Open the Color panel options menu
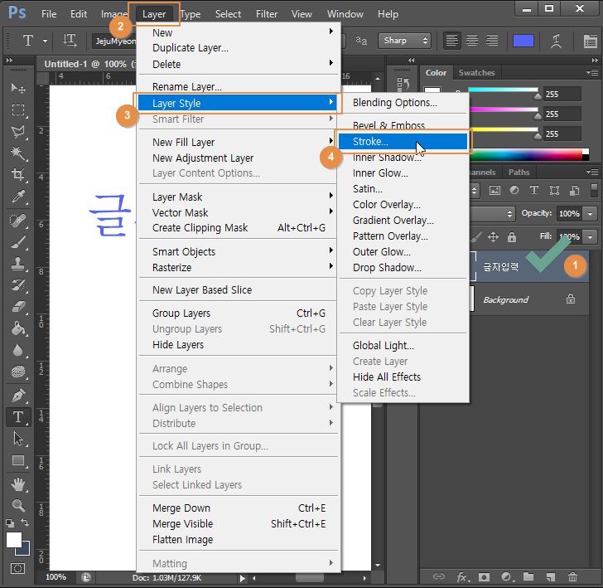Screen dimensions: 603x588 592,72
